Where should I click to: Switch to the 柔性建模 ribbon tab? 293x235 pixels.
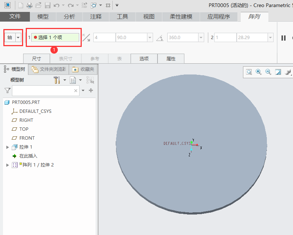pyautogui.click(x=181, y=17)
